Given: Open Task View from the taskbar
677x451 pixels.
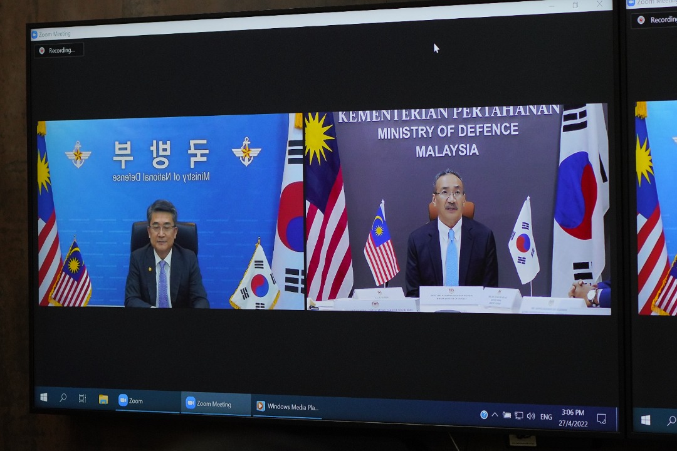Looking at the screenshot, I should pos(82,398).
